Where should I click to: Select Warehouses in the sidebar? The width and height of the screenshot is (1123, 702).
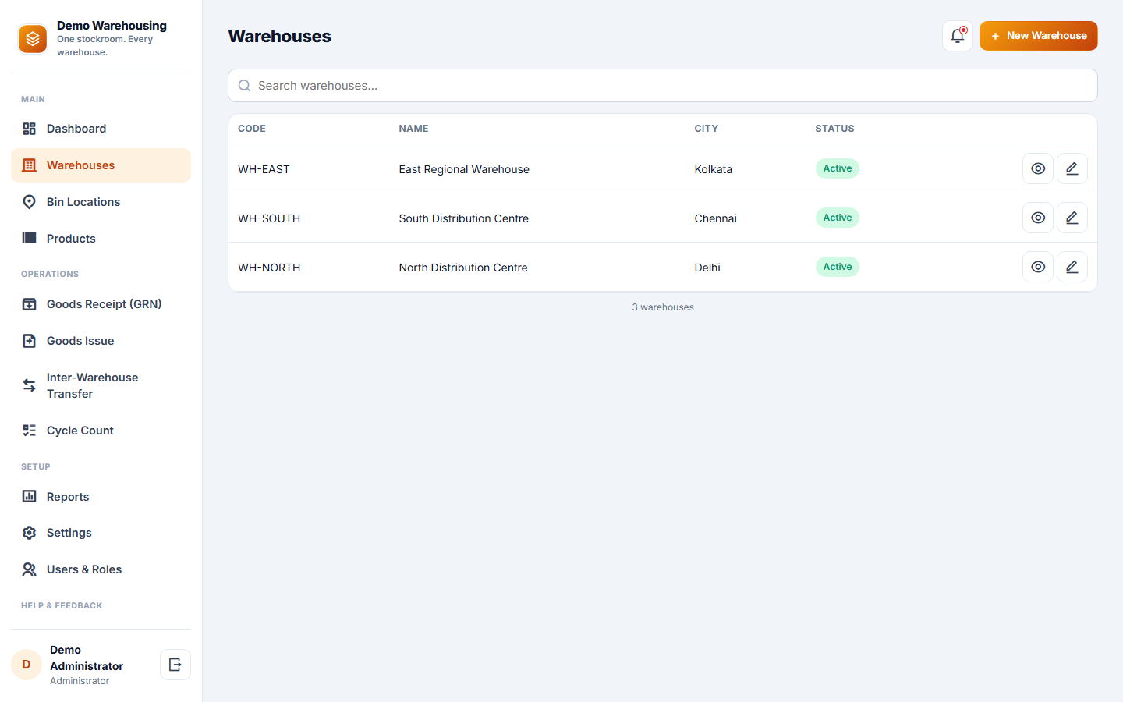(101, 165)
